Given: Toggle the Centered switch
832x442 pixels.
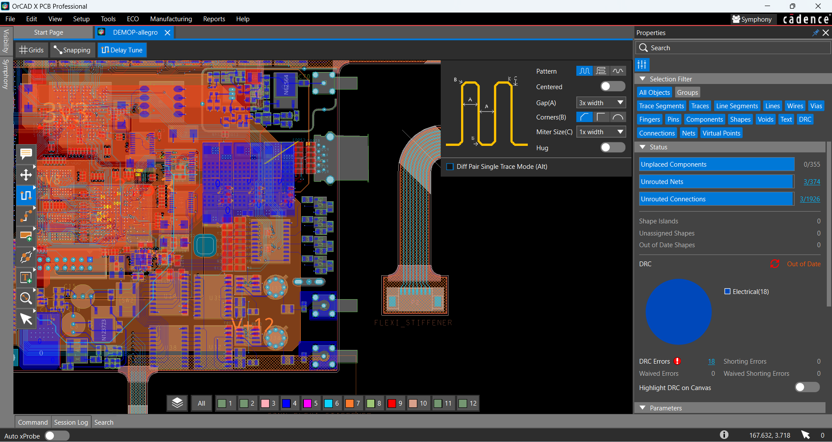Looking at the screenshot, I should click(x=612, y=87).
